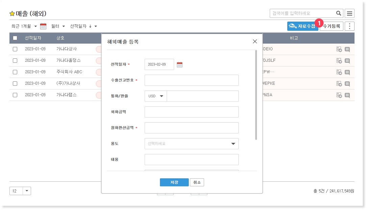Viewport: 367px width, 210px height.
Task: Toggle the select-all checkbox in table header
Action: click(x=15, y=38)
